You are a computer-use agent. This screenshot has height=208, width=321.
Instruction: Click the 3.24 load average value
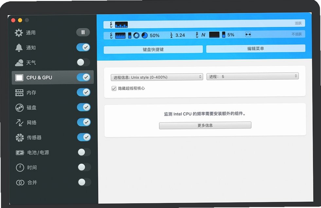[180, 35]
